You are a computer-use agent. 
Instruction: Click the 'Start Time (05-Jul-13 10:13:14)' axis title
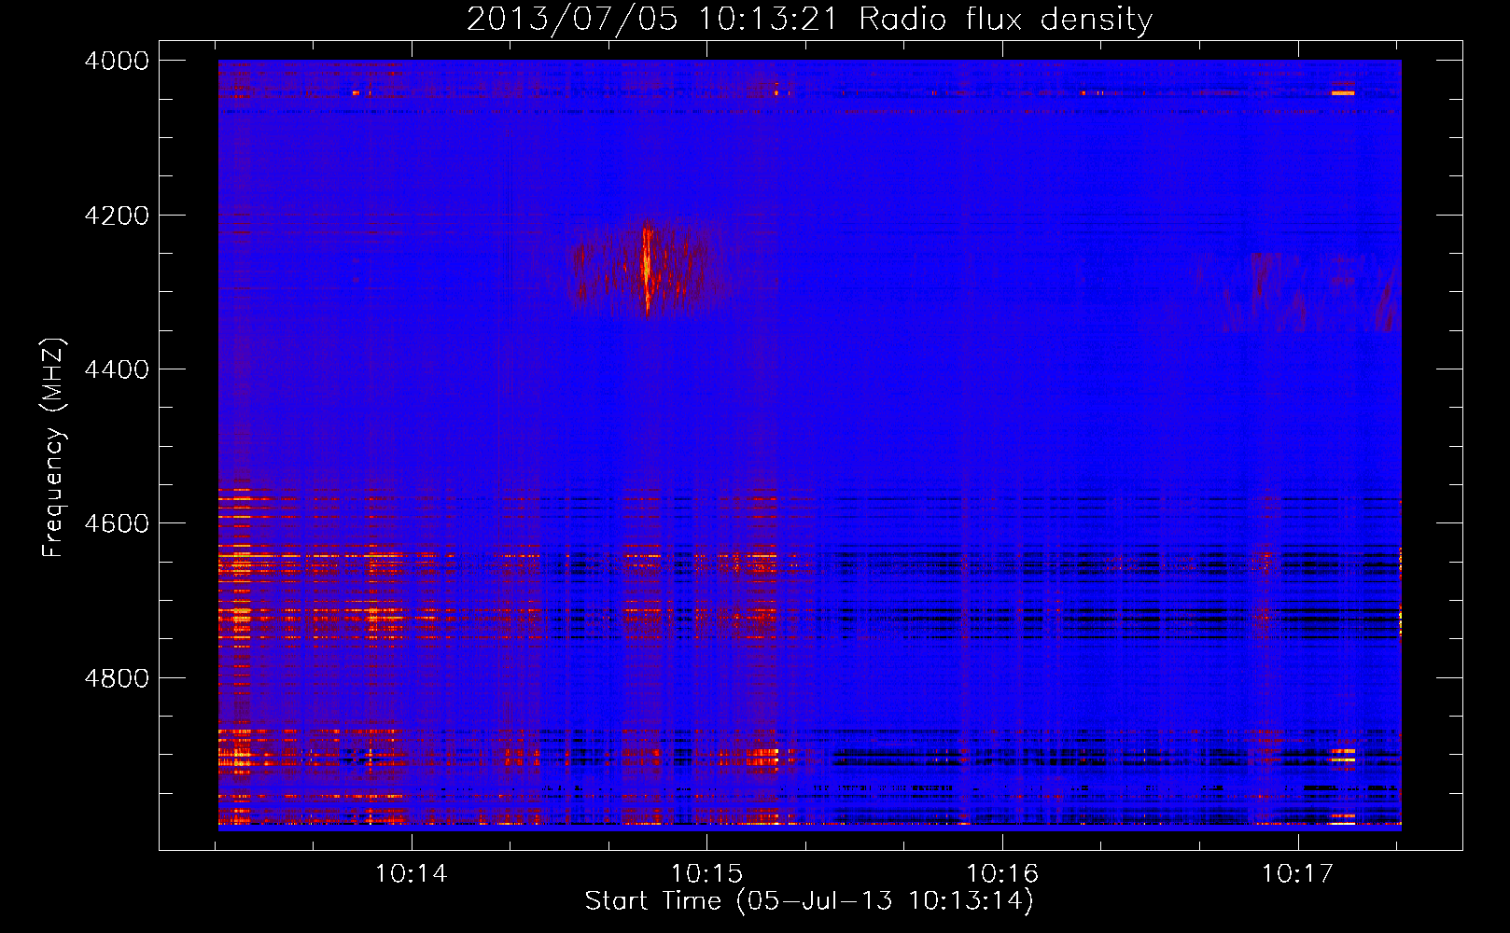click(809, 901)
